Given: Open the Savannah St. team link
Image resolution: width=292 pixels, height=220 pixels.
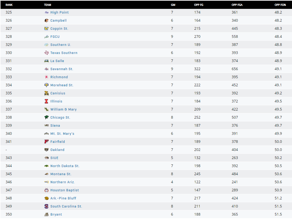Looking at the screenshot, I should point(62,69).
